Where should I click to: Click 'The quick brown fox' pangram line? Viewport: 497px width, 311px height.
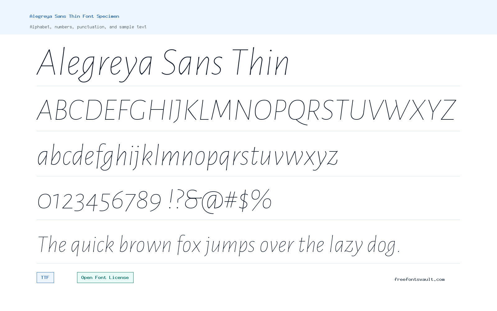218,245
